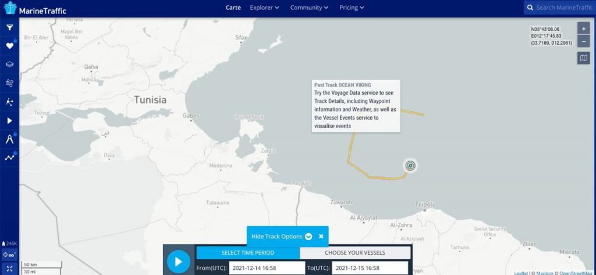Image resolution: width=596 pixels, height=275 pixels.
Task: Click the Misrata city label
Action: coord(569,252)
